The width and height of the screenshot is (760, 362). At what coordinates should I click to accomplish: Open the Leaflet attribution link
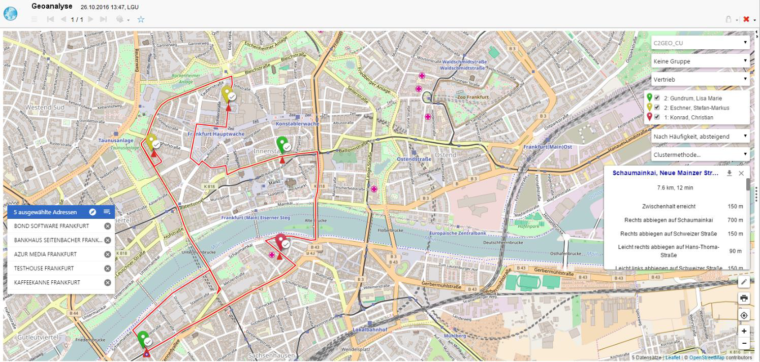(673, 357)
